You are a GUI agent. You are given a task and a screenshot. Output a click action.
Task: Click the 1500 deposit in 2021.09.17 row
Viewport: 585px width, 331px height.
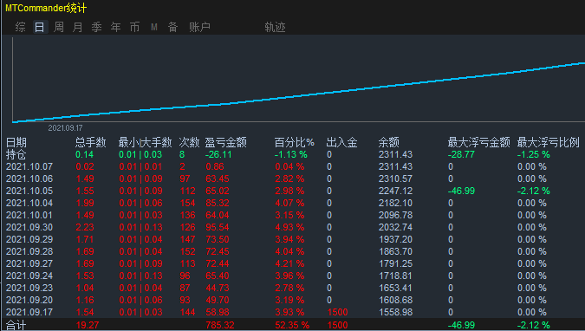pyautogui.click(x=338, y=312)
